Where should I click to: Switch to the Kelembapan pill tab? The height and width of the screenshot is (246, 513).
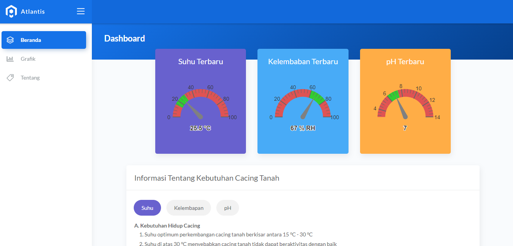click(x=189, y=208)
